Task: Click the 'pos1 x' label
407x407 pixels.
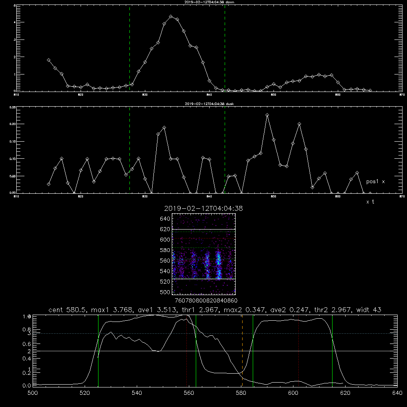Action: (375, 182)
